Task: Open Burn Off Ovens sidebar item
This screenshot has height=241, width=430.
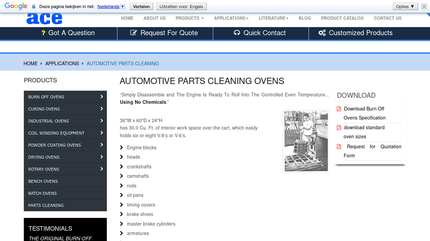Action: [x=65, y=97]
